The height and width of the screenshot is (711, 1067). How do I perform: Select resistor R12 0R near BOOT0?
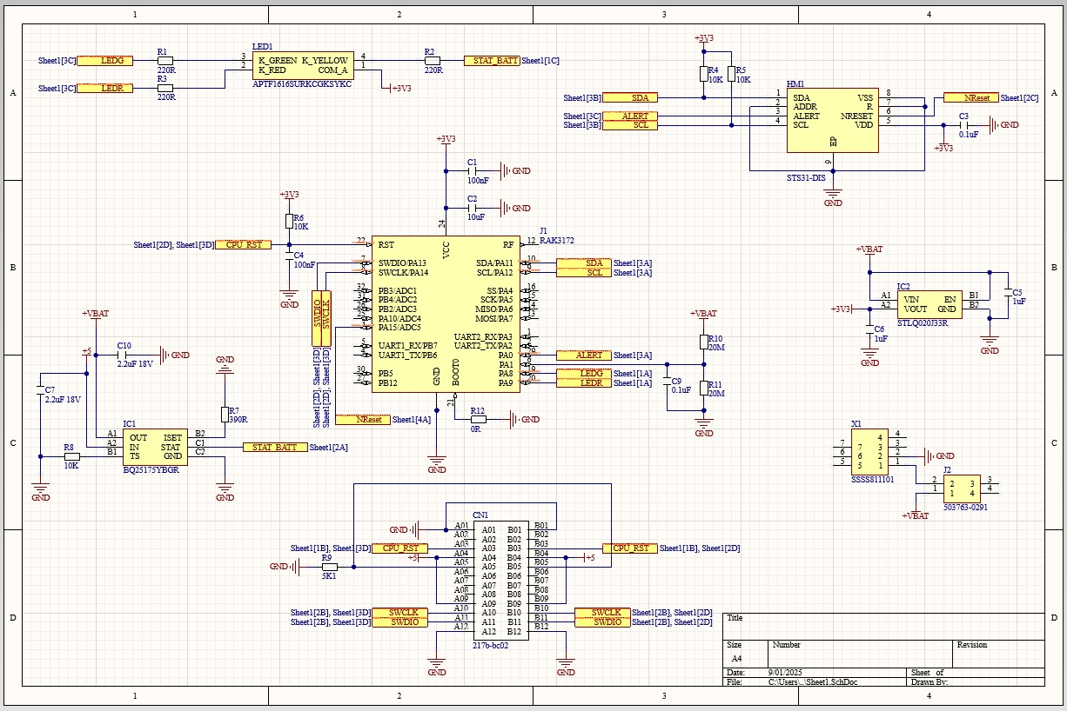click(477, 419)
